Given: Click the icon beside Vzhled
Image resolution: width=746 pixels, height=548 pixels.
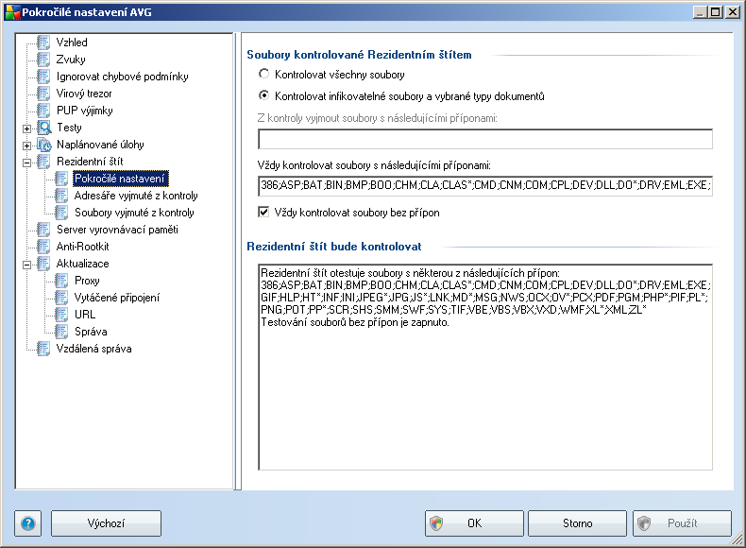Looking at the screenshot, I should pyautogui.click(x=43, y=43).
